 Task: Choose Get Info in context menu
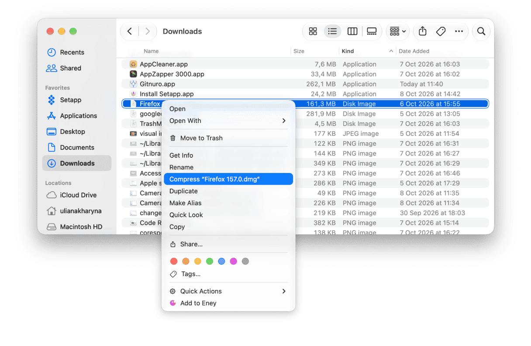point(228,155)
